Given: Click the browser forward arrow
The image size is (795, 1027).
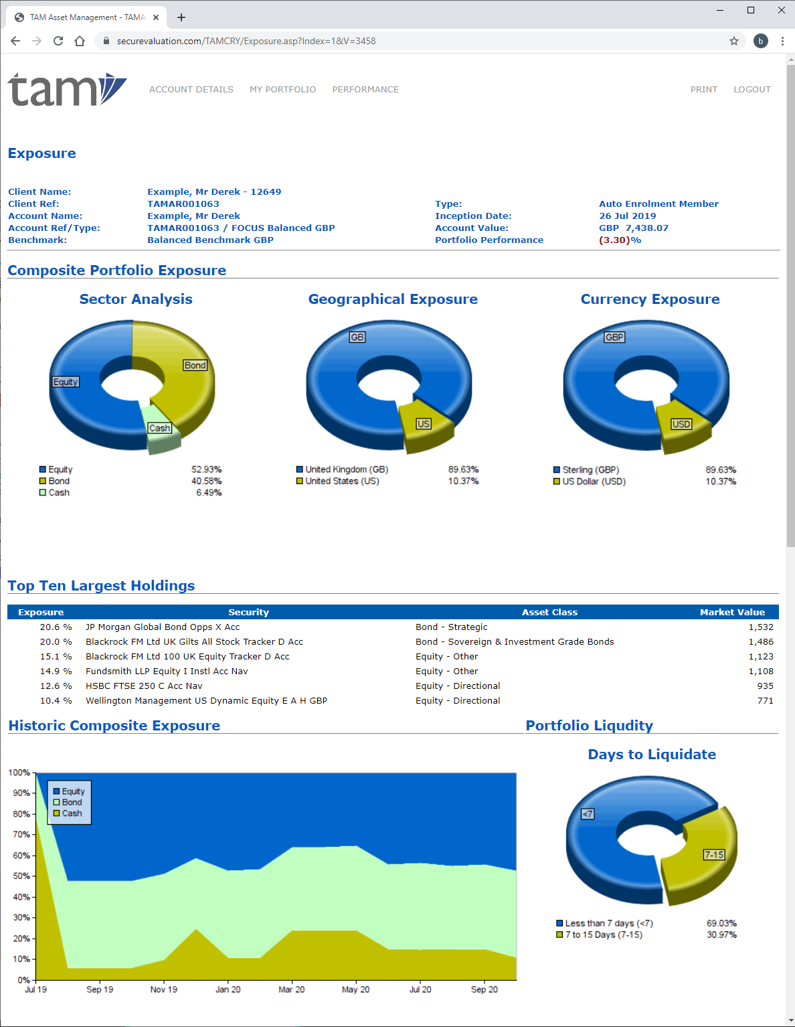Looking at the screenshot, I should pyautogui.click(x=37, y=41).
